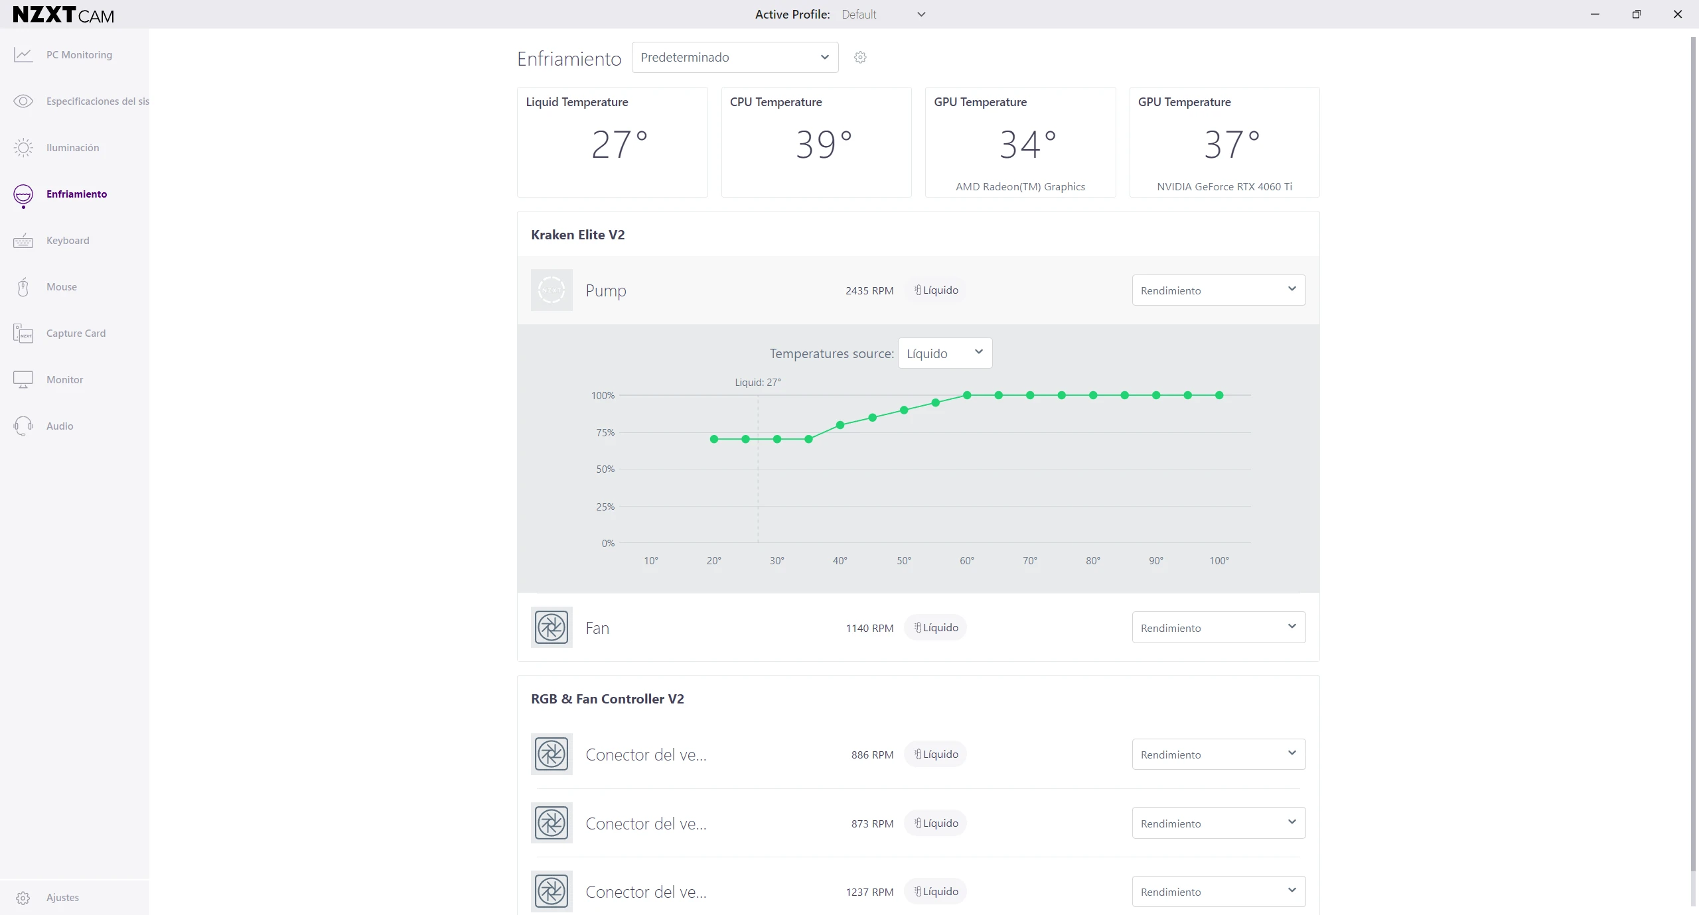Open Pump Rendimiento mode dropdown
Screen dimensions: 1699x915
pyautogui.click(x=1219, y=290)
